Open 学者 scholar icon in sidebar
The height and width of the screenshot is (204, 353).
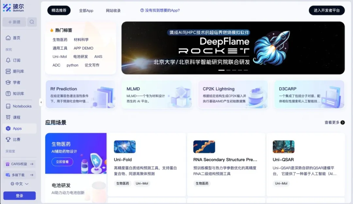tap(8, 83)
